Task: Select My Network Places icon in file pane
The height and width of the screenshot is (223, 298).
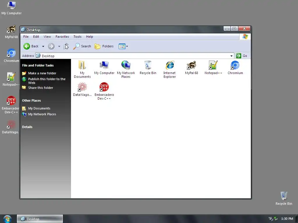Action: coord(126,65)
